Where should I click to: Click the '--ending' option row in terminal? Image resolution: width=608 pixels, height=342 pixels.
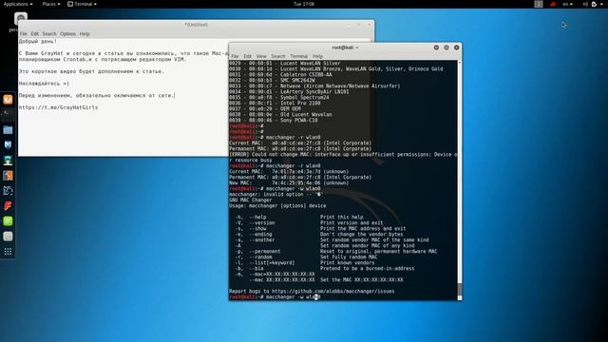click(319, 235)
